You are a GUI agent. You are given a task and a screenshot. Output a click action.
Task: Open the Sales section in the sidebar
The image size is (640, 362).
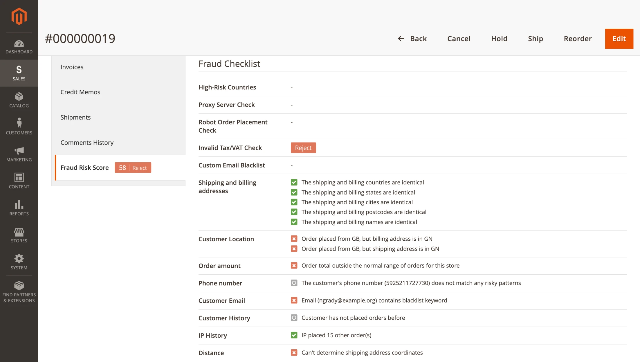[19, 73]
